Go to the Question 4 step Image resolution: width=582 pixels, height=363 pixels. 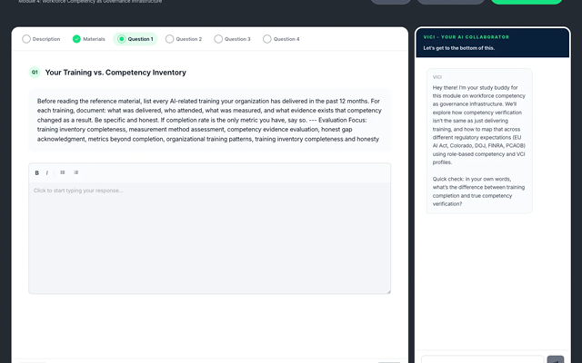pyautogui.click(x=281, y=39)
